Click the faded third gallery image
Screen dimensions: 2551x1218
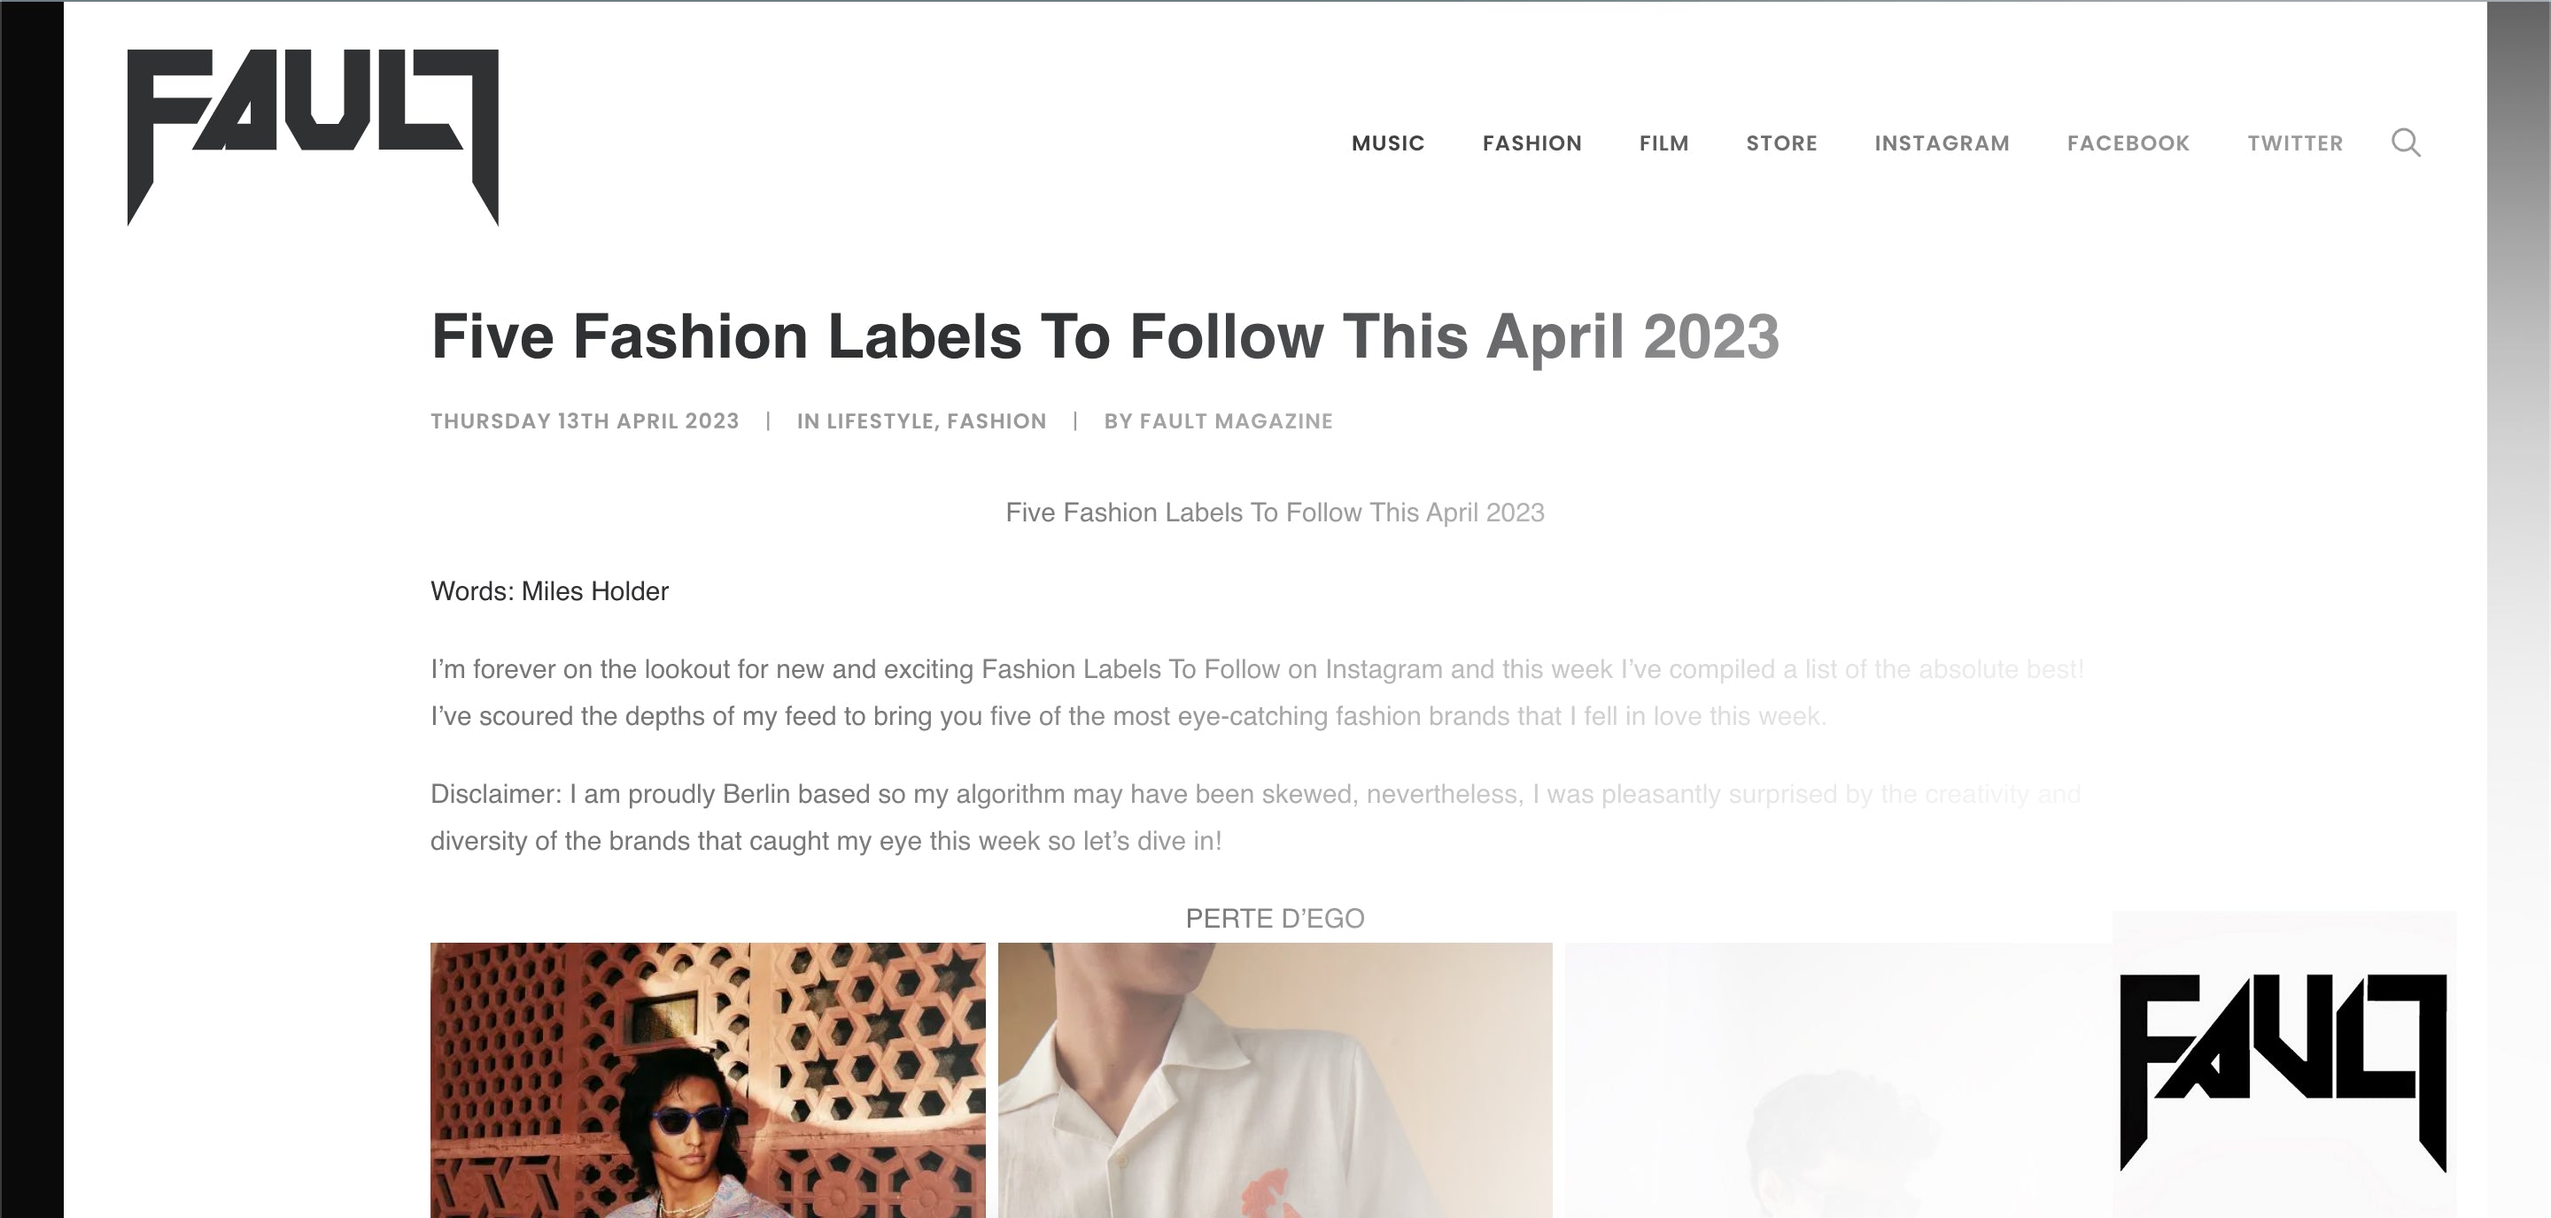1837,1080
